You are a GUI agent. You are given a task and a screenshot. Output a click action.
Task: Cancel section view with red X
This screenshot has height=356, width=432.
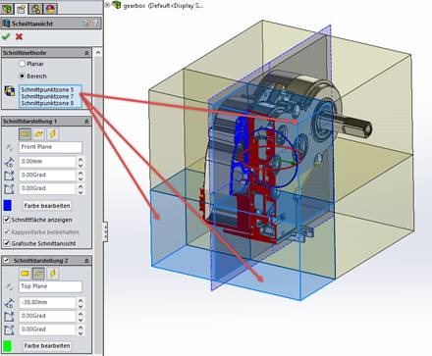click(x=19, y=36)
